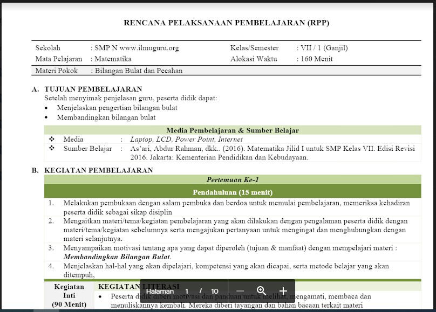
Task: Click total page count '10'
Action: pos(214,291)
